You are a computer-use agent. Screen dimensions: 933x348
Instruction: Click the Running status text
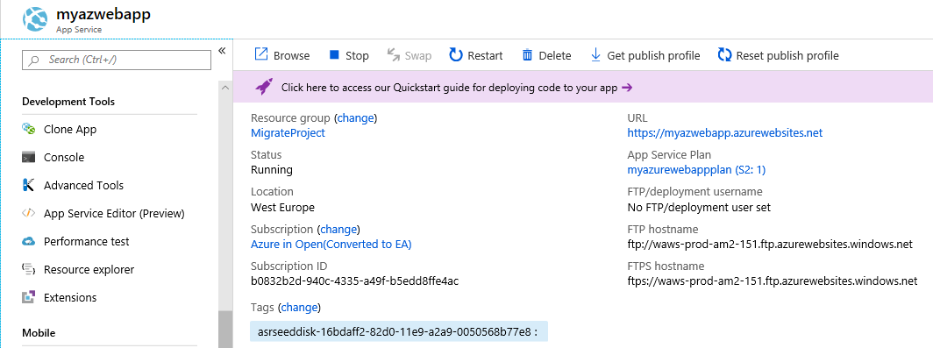click(271, 169)
